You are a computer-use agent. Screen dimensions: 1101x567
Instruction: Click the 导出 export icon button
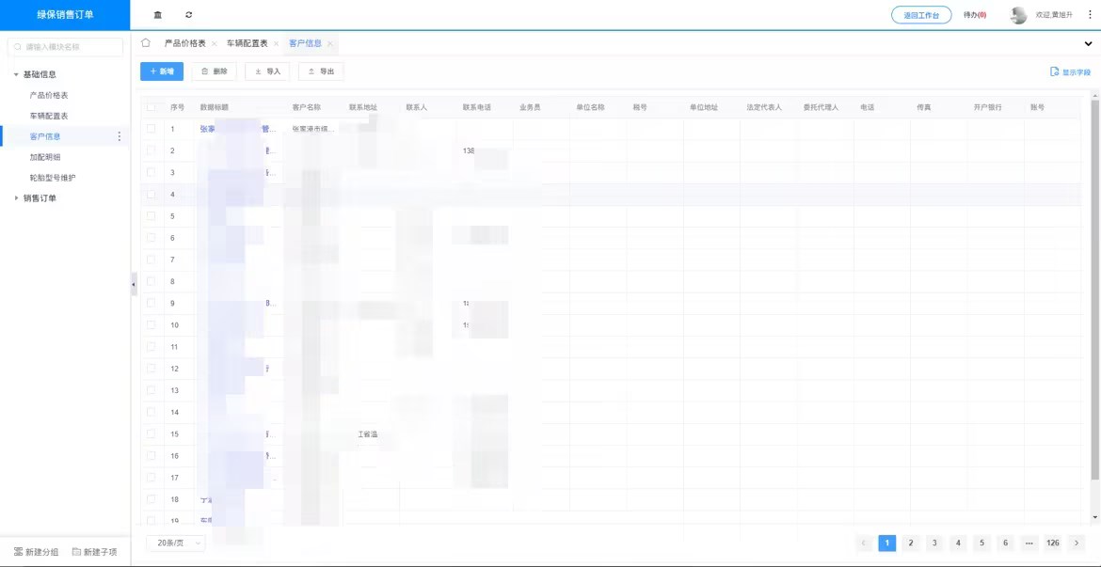(320, 71)
